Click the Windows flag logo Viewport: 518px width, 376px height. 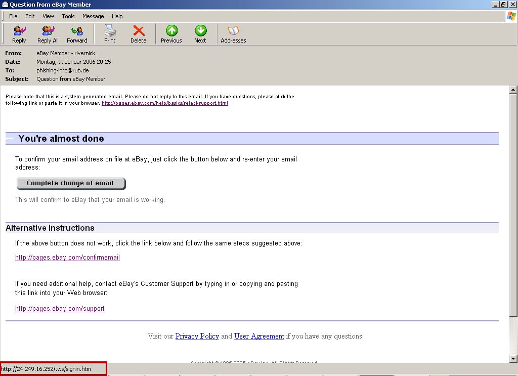[x=511, y=16]
